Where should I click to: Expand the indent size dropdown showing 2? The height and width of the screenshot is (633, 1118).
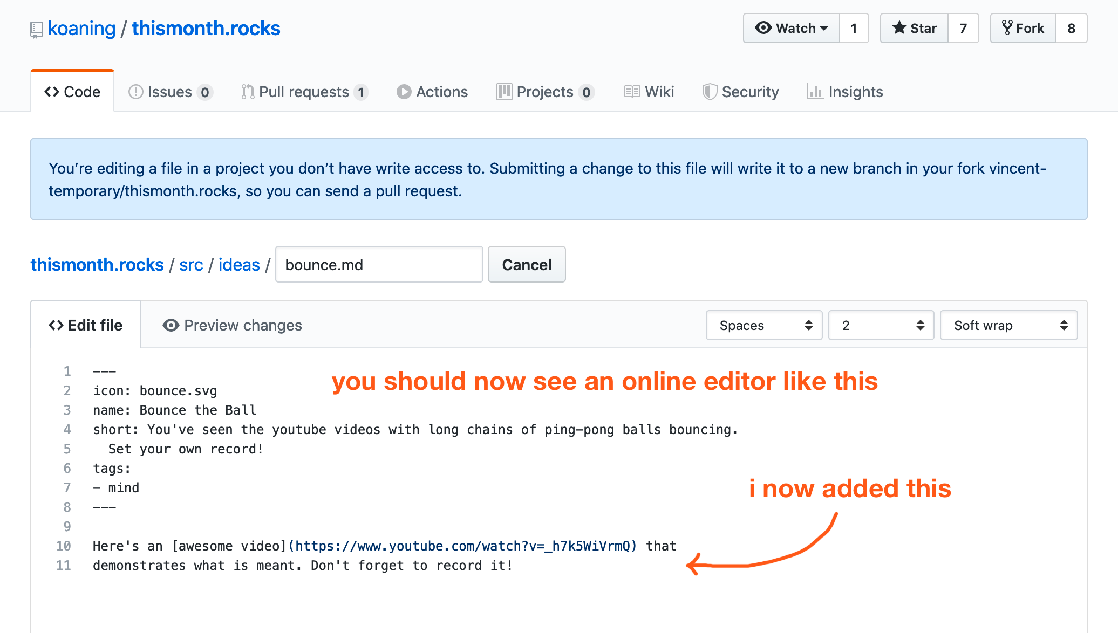[881, 325]
